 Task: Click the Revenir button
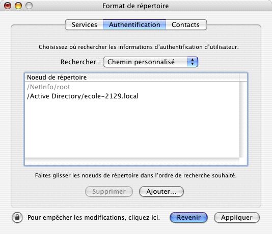[x=188, y=218]
